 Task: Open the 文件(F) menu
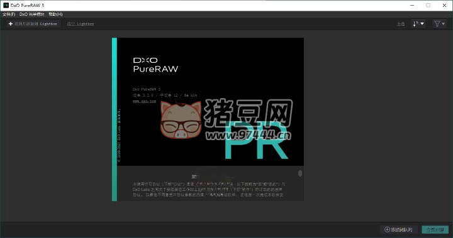[9, 14]
